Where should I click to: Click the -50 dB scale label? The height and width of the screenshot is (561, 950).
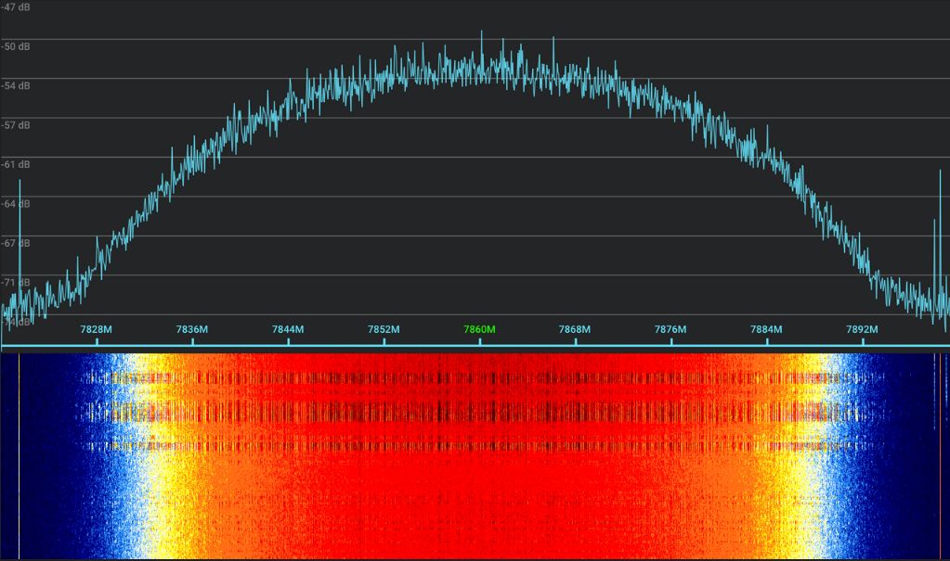coord(16,46)
